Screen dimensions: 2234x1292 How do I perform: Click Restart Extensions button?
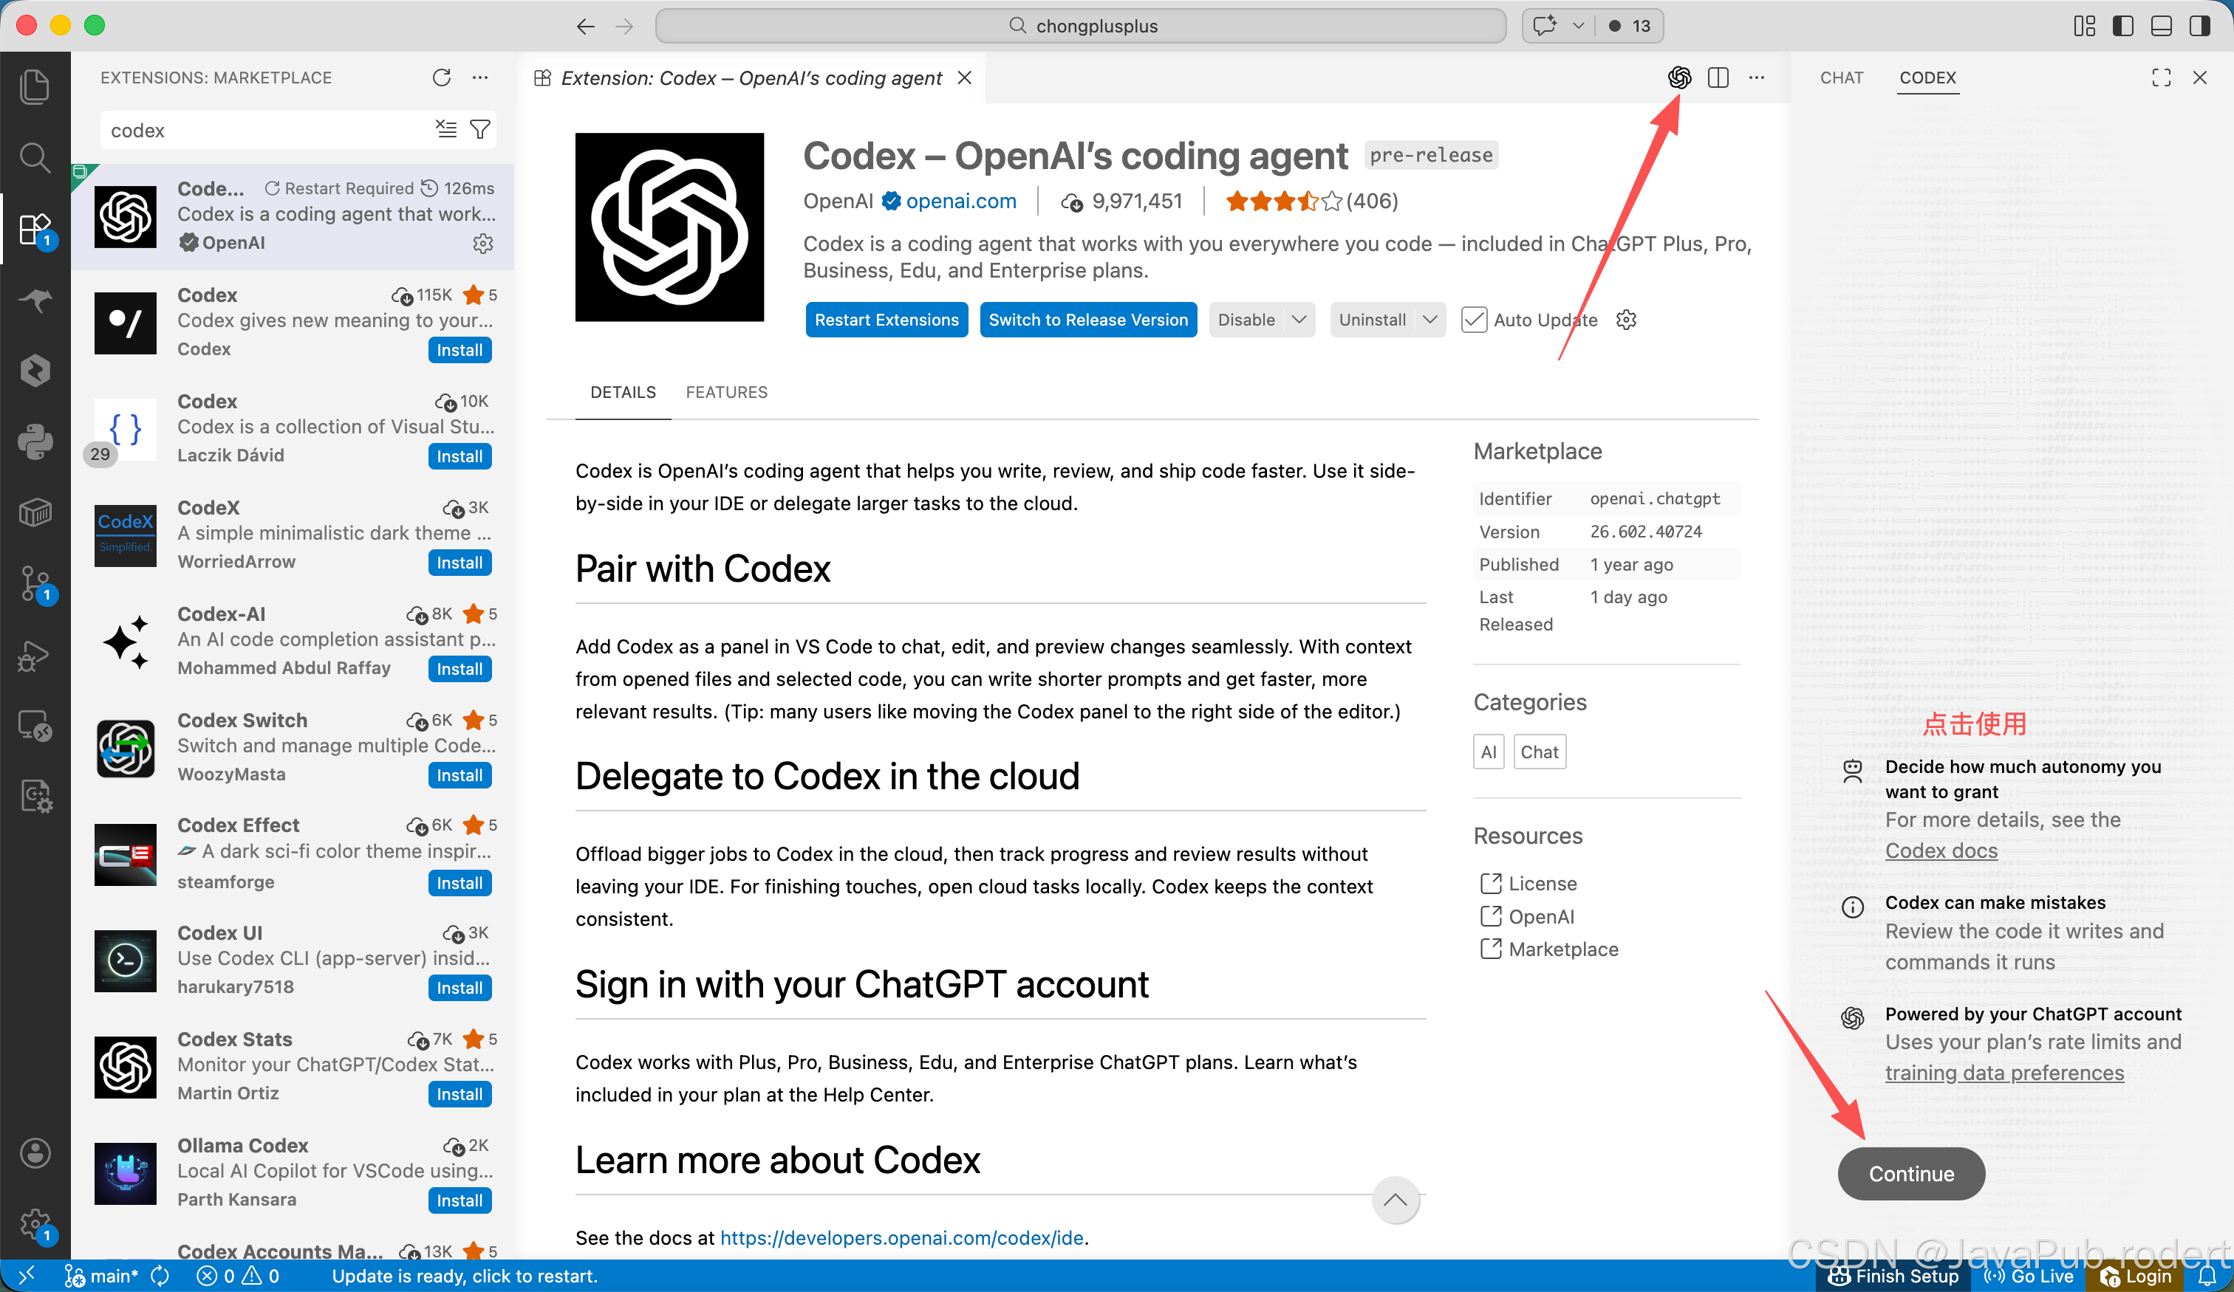pos(887,319)
